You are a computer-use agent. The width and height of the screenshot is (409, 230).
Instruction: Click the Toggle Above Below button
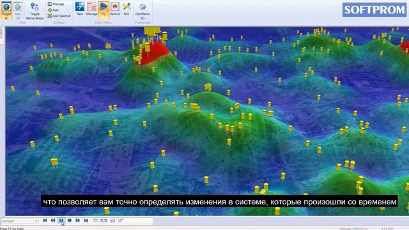point(35,11)
